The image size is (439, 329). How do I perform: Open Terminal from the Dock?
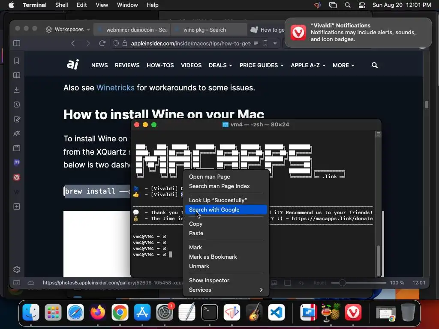point(209,312)
